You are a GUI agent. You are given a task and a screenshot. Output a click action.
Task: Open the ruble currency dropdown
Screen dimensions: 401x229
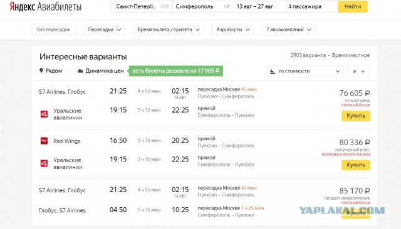[358, 71]
